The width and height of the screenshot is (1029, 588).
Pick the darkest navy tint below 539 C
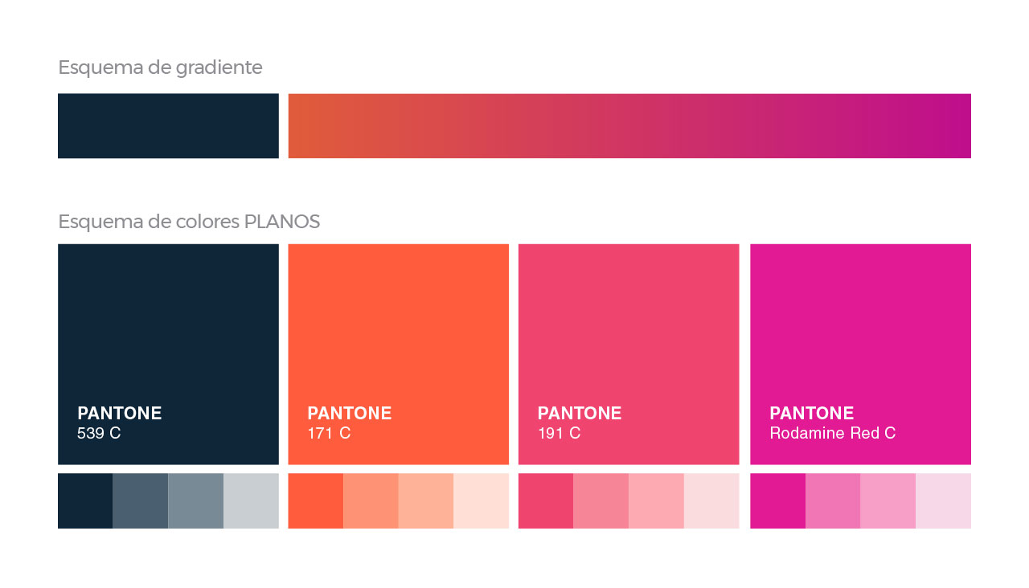coord(85,501)
